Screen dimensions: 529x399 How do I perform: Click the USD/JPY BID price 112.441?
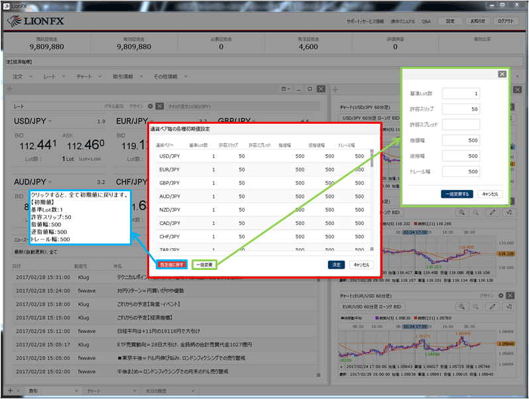[38, 146]
